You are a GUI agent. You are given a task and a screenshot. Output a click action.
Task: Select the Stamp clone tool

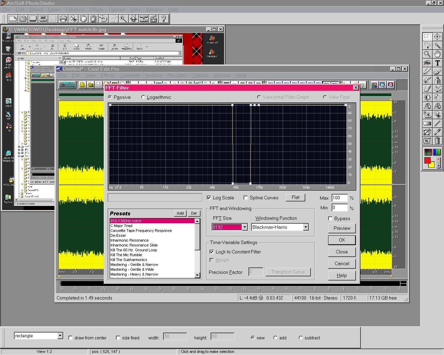click(x=427, y=115)
